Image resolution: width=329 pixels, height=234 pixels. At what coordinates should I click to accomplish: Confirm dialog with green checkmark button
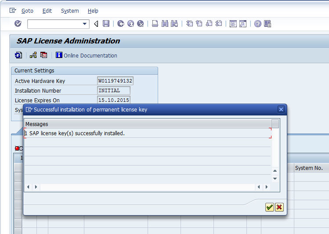point(269,207)
